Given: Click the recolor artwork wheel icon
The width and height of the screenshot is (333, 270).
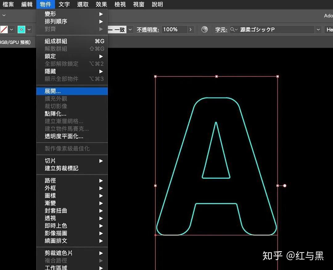Looking at the screenshot, I should tap(204, 30).
